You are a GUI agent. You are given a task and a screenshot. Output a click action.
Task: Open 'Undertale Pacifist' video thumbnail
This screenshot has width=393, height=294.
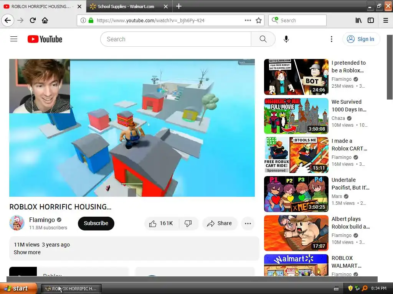pyautogui.click(x=296, y=194)
